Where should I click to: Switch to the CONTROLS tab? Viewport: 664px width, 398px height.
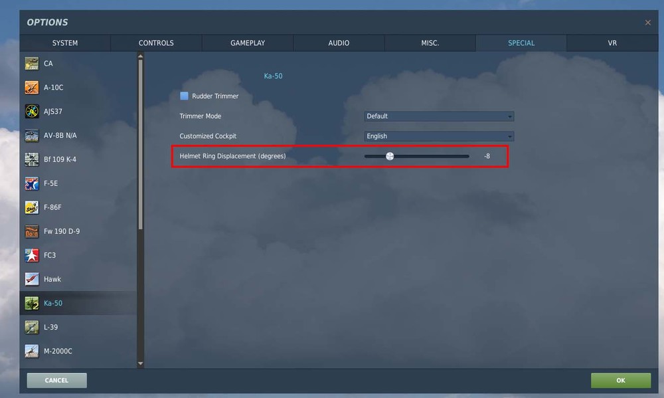(x=156, y=43)
